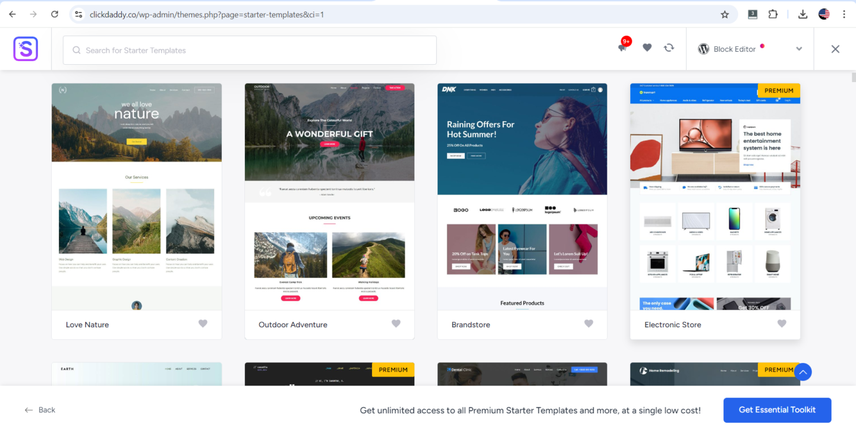Reload the page with the browser refresh icon
The height and width of the screenshot is (433, 856).
tap(55, 14)
